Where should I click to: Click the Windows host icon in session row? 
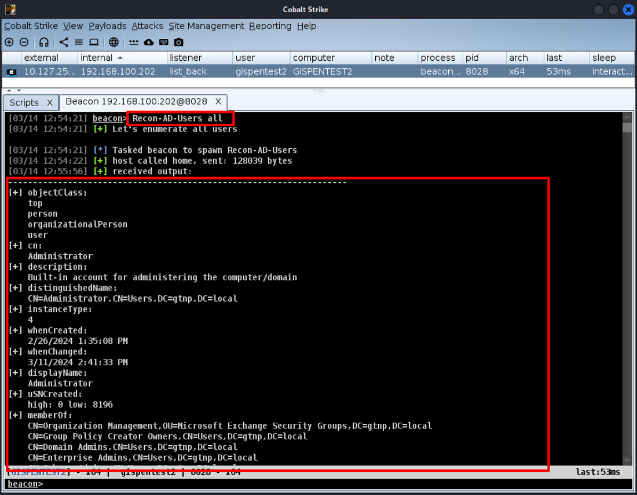12,72
